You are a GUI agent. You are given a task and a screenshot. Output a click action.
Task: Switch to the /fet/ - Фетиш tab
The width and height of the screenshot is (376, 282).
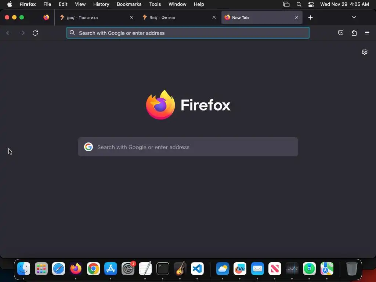[x=179, y=18]
